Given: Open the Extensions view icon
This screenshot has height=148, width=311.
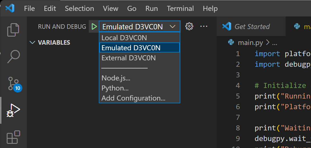Looking at the screenshot, I should pos(13,137).
